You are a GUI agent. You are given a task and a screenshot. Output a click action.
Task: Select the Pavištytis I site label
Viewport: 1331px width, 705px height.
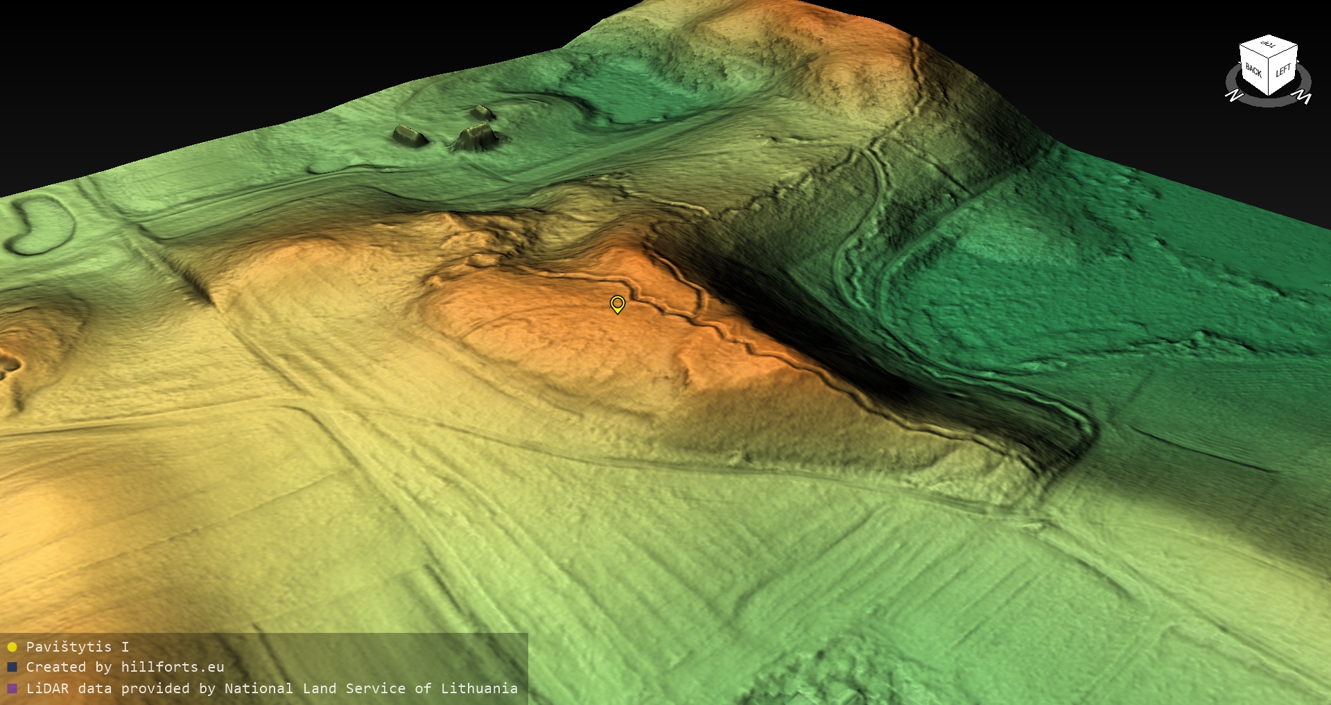pyautogui.click(x=77, y=647)
